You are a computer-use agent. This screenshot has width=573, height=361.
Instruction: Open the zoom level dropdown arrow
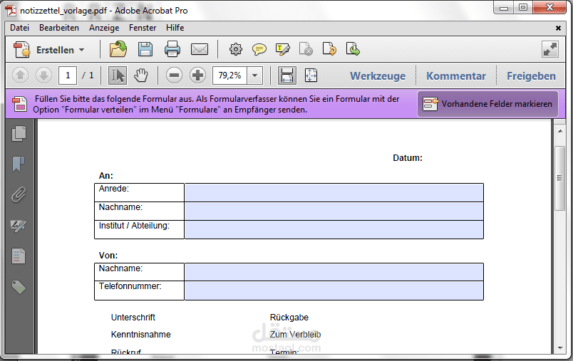255,75
